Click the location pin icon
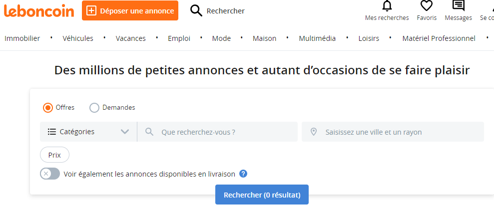Image resolution: width=494 pixels, height=206 pixels. coord(314,132)
